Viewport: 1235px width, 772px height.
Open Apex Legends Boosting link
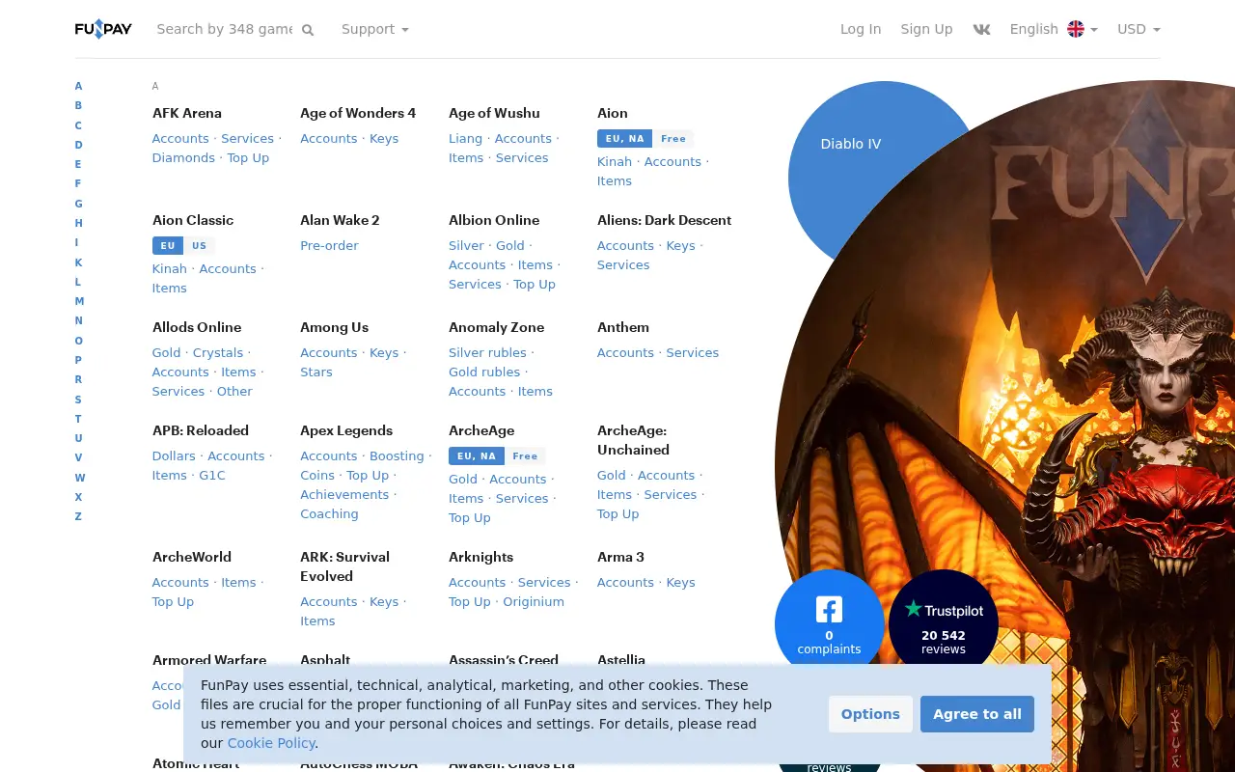pos(397,456)
